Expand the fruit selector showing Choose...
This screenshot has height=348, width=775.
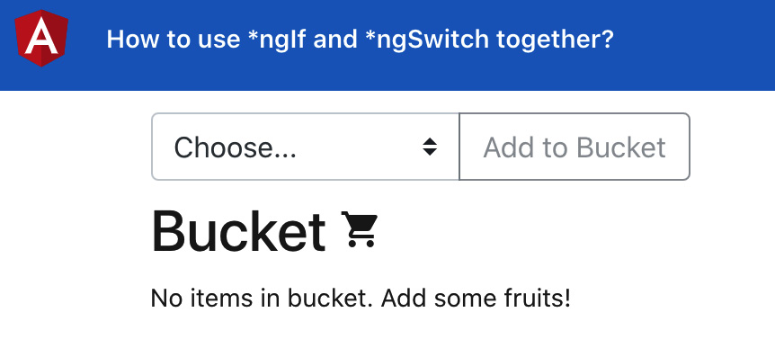pyautogui.click(x=305, y=147)
